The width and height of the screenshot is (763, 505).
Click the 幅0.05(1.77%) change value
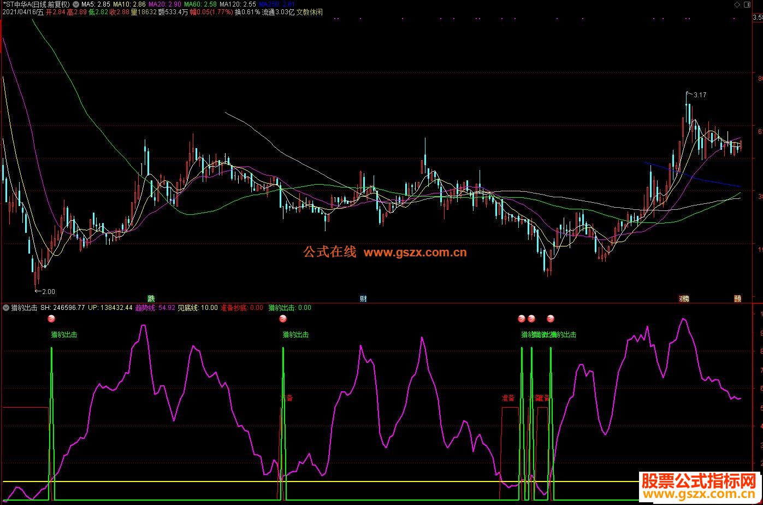coord(211,12)
